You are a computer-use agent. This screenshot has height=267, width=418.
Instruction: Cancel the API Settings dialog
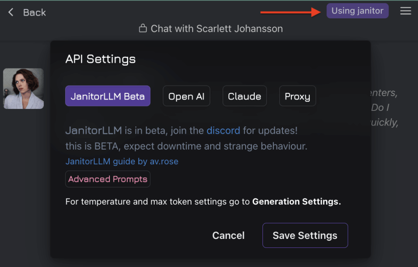click(228, 235)
